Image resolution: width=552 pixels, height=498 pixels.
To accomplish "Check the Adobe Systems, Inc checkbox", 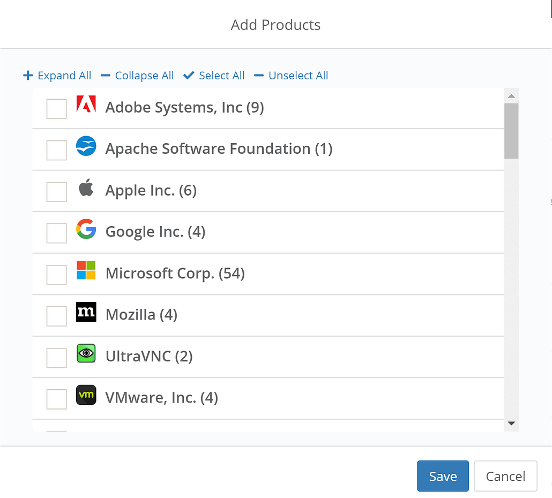I will [56, 108].
